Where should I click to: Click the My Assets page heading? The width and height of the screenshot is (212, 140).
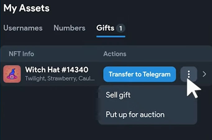pos(26,8)
